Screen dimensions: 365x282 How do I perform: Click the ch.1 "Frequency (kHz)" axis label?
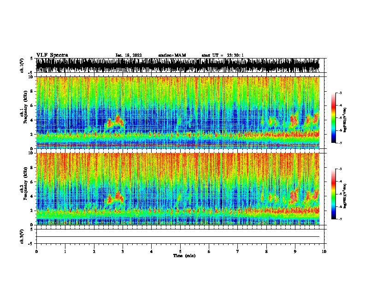click(x=26, y=107)
